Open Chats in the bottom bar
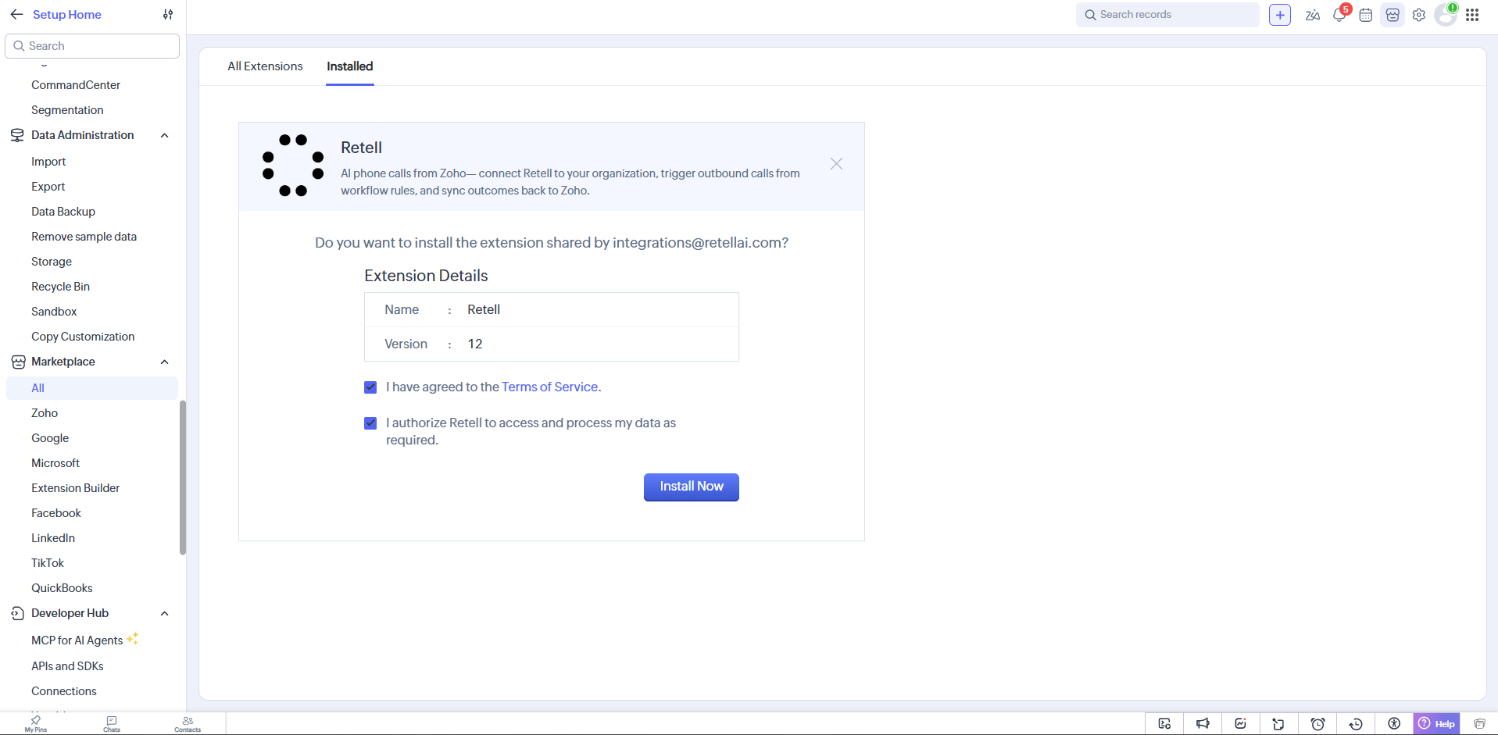 (112, 724)
